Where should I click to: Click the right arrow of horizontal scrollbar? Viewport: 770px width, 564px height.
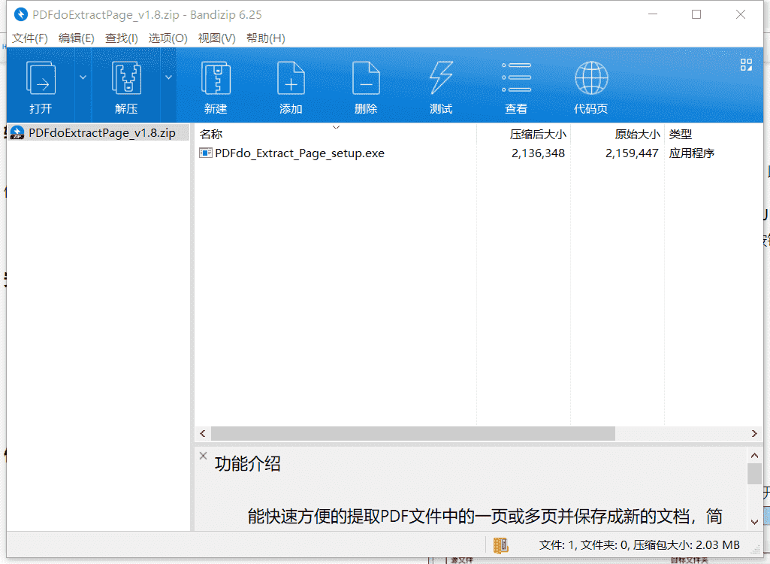pyautogui.click(x=754, y=433)
